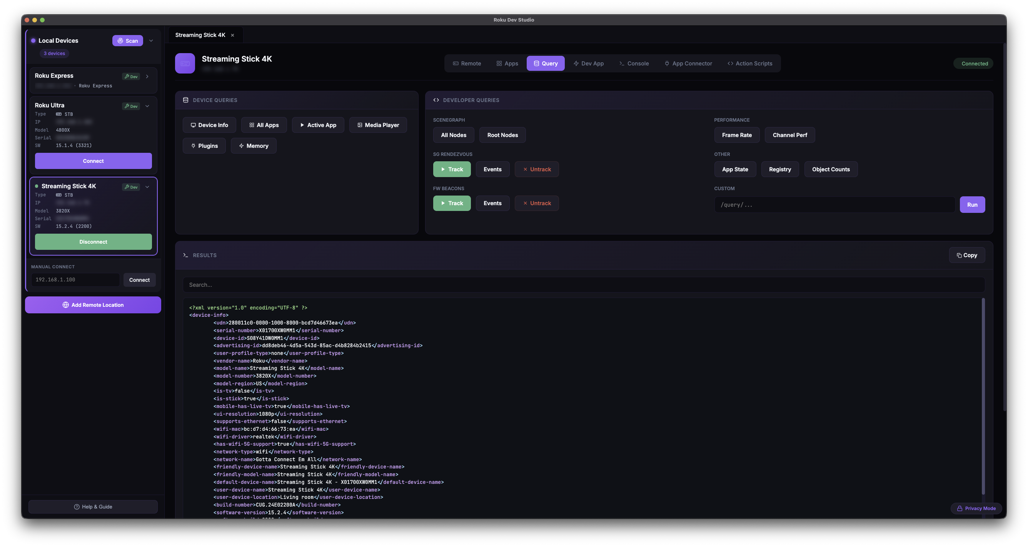
Task: Click the software-version 15.2.4 XML line
Action: point(279,512)
